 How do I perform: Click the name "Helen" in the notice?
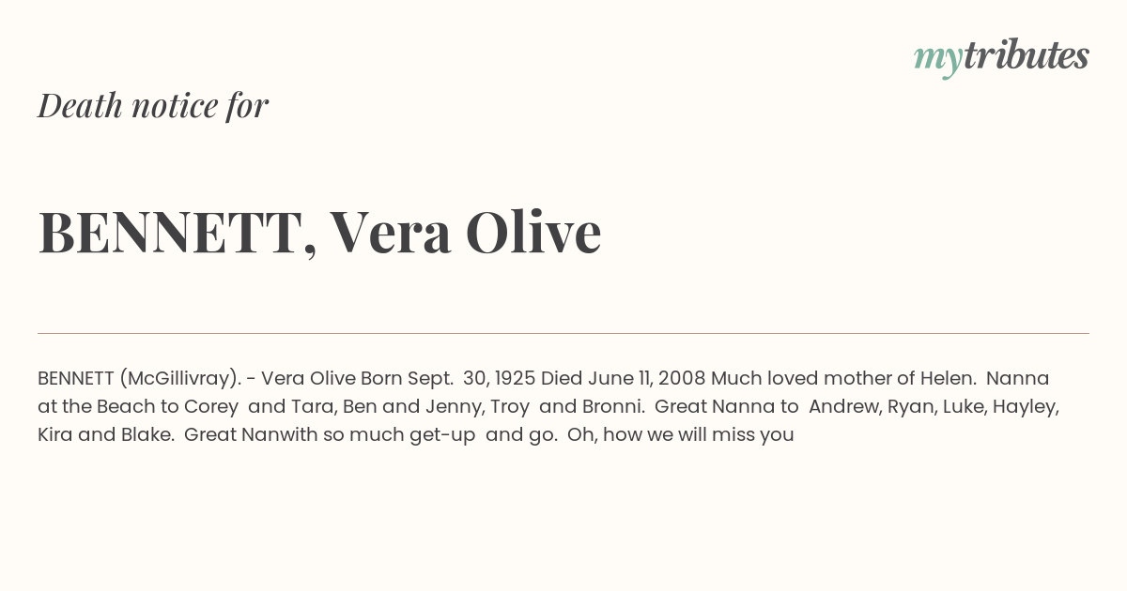(x=947, y=379)
